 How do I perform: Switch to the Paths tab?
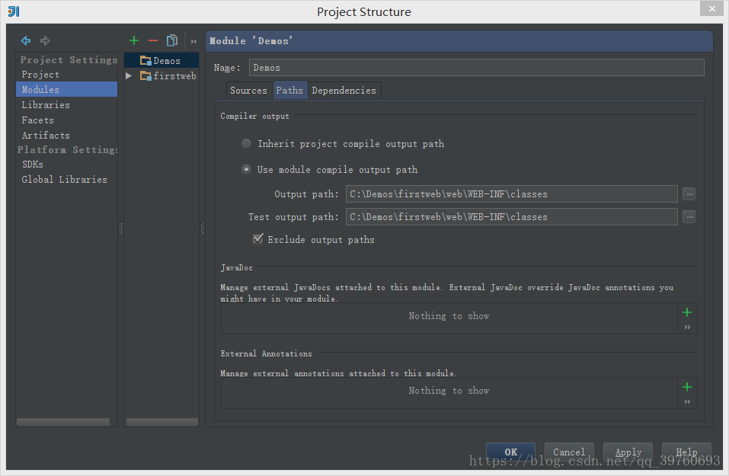289,91
